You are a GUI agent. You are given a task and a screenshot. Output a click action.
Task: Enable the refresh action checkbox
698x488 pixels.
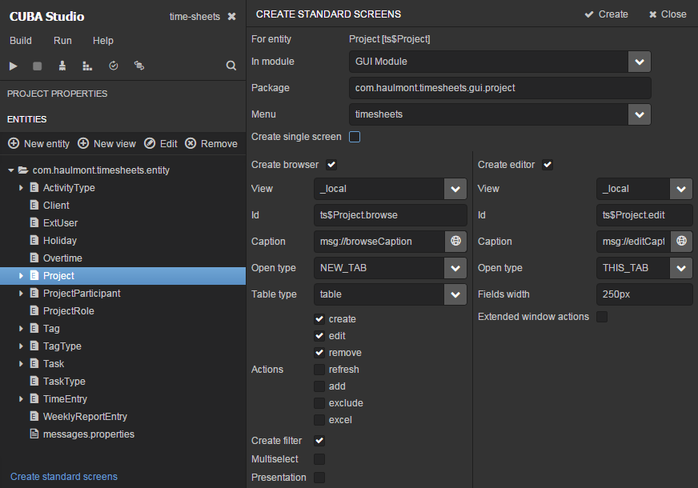[x=319, y=370]
